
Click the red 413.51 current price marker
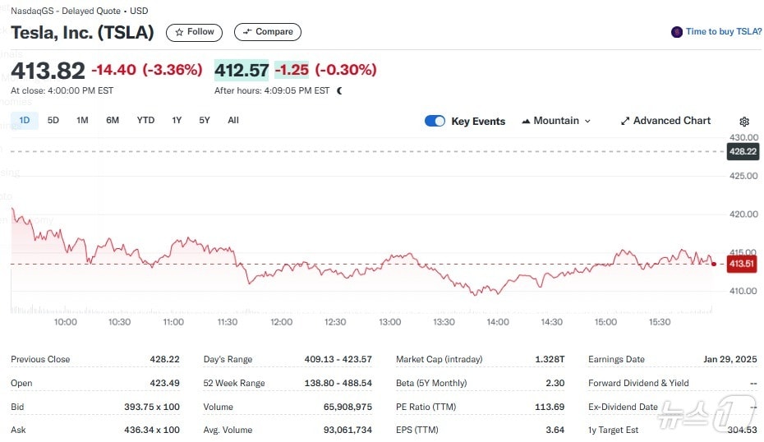click(x=742, y=264)
